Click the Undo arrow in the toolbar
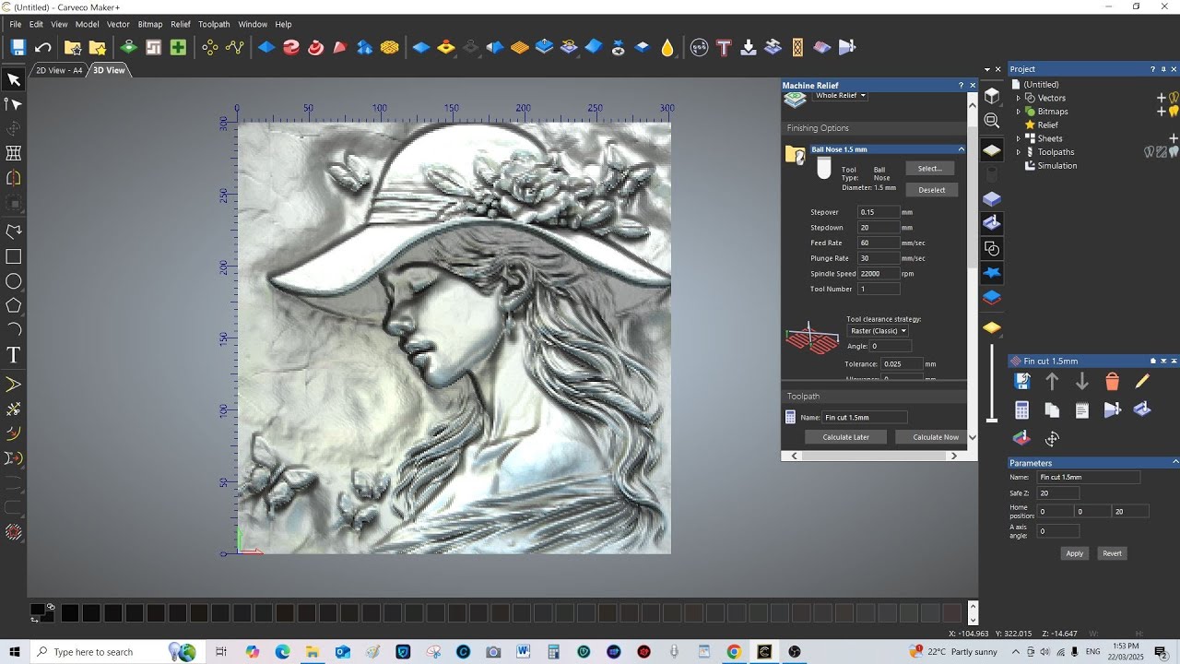 click(x=42, y=47)
